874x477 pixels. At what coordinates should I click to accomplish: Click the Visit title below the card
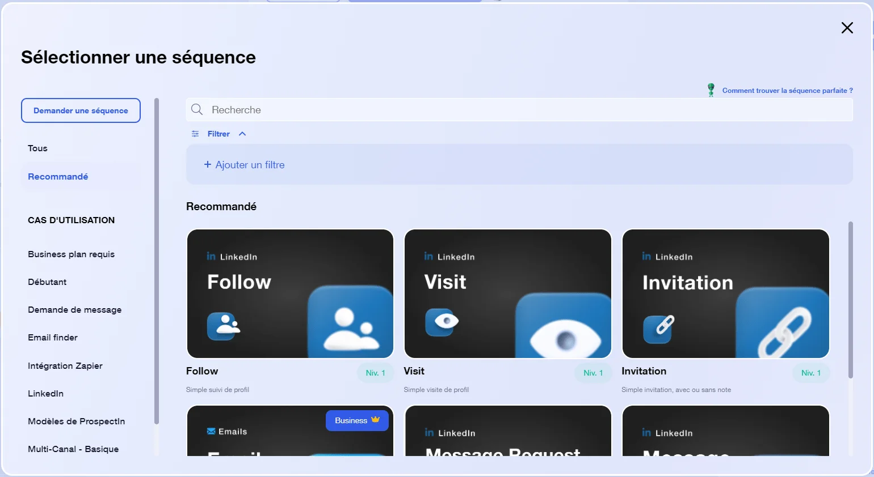(x=414, y=371)
